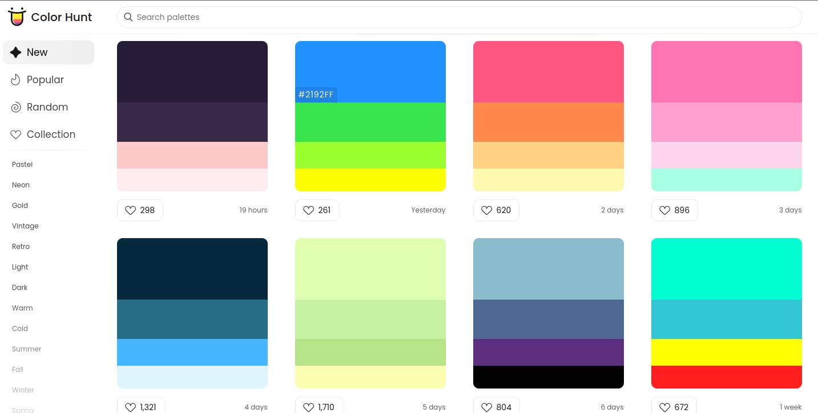This screenshot has width=818, height=413.
Task: Show Dark palettes
Action: pos(19,287)
